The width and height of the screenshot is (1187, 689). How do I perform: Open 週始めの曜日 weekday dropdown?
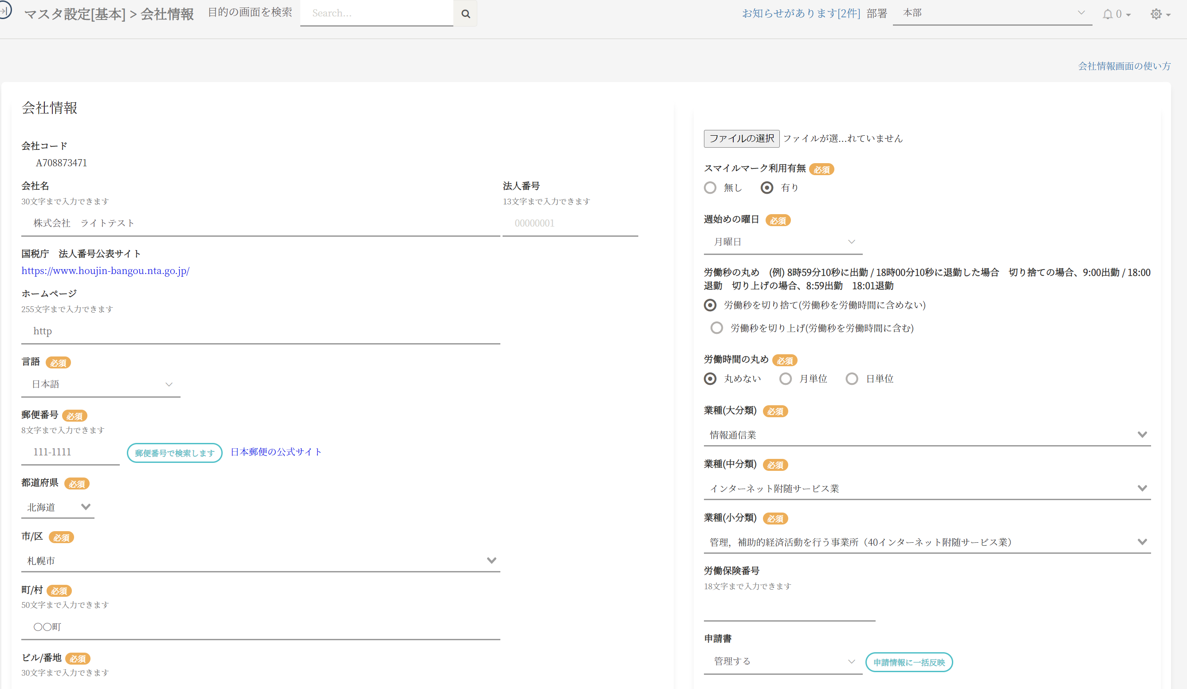point(783,242)
